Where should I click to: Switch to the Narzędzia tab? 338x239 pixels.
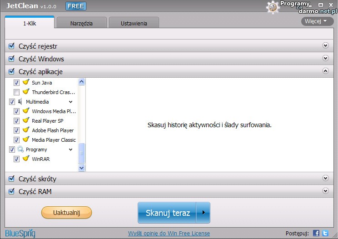81,23
